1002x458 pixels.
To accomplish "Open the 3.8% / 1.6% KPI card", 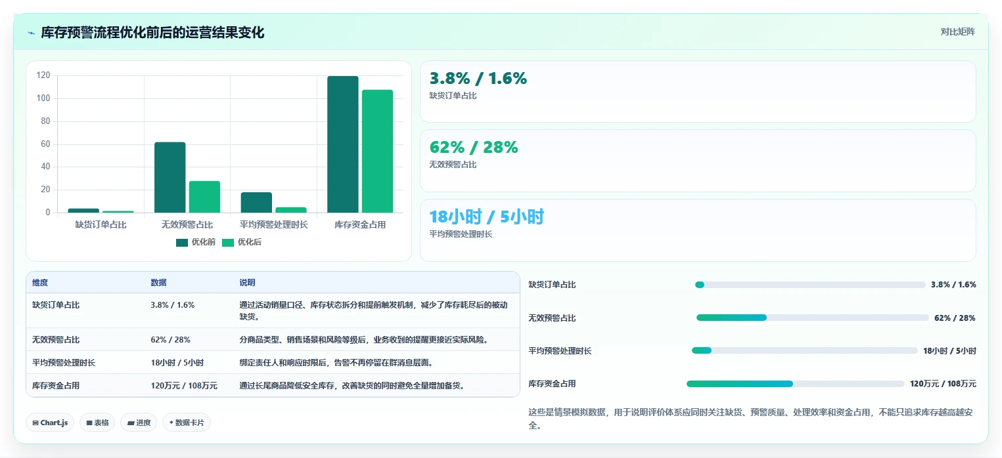I will (x=698, y=91).
